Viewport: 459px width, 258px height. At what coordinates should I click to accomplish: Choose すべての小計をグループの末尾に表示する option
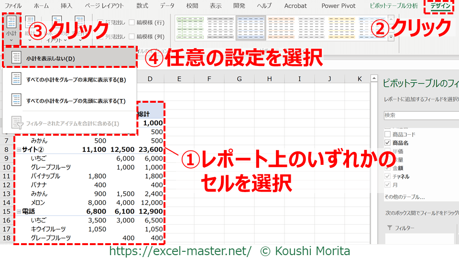pos(76,79)
